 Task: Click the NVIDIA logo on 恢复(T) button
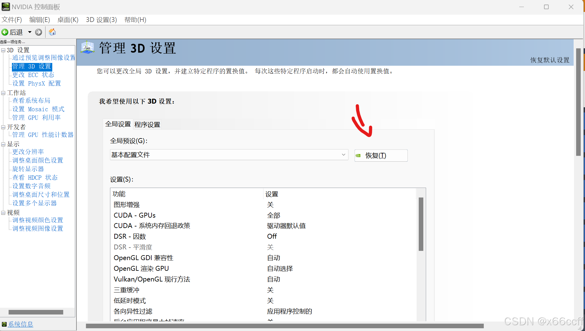tap(358, 156)
